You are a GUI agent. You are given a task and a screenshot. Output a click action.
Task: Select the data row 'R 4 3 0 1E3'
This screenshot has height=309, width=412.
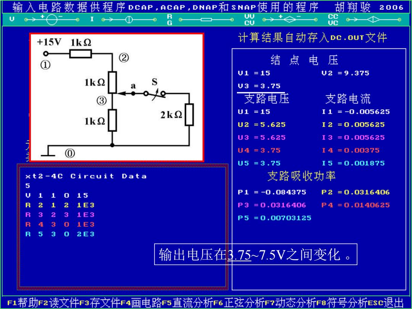(60, 225)
